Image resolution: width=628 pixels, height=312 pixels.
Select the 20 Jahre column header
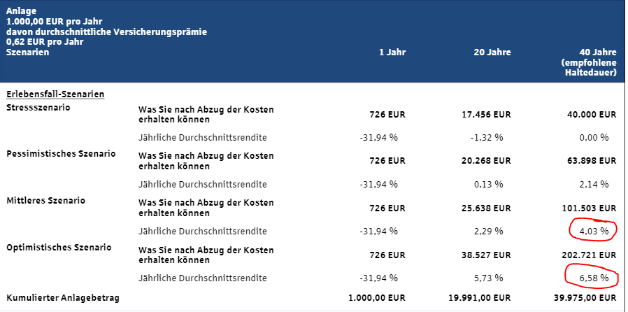pos(492,52)
